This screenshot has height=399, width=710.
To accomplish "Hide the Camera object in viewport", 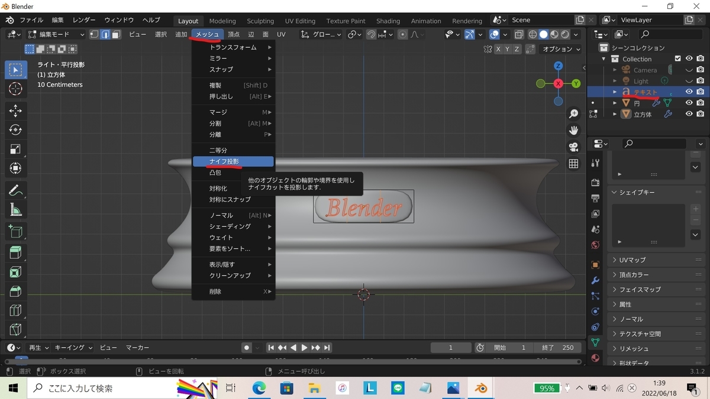I will [689, 70].
